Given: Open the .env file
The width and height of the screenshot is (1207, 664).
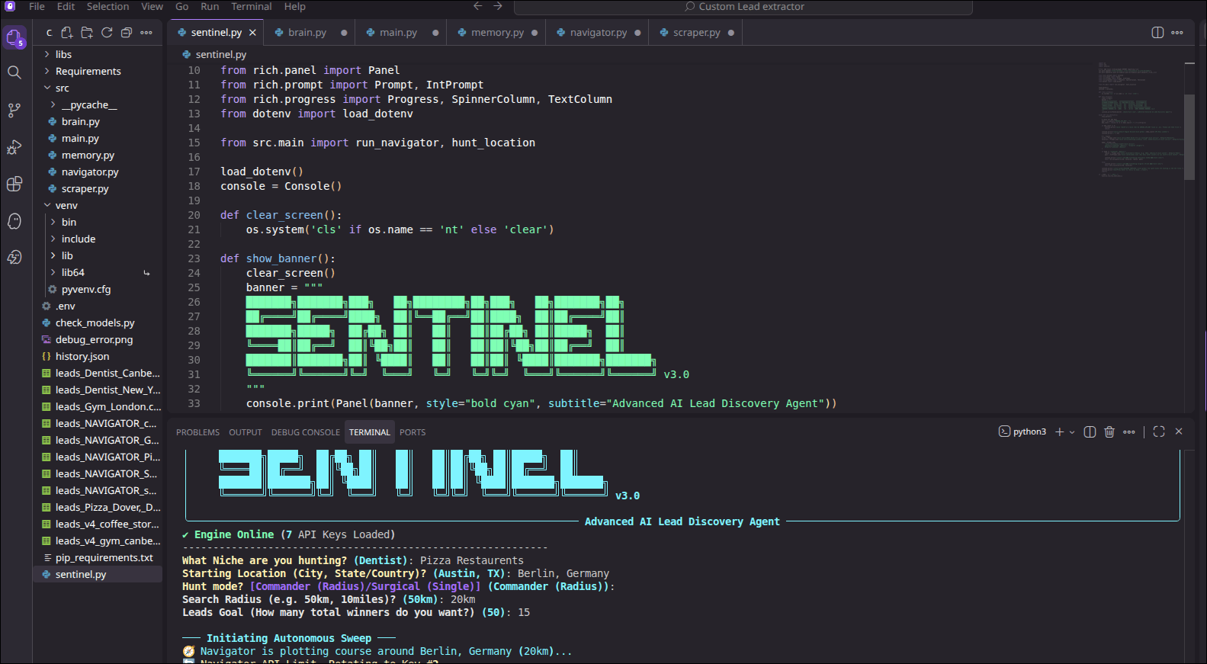Looking at the screenshot, I should pyautogui.click(x=98, y=306).
